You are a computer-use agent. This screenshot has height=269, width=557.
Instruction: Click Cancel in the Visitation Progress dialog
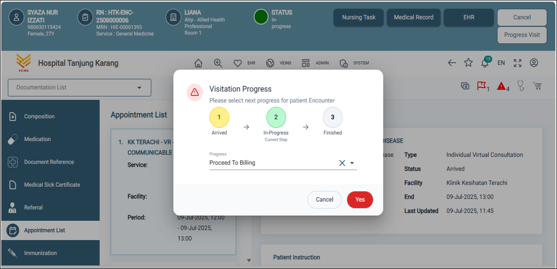[324, 199]
